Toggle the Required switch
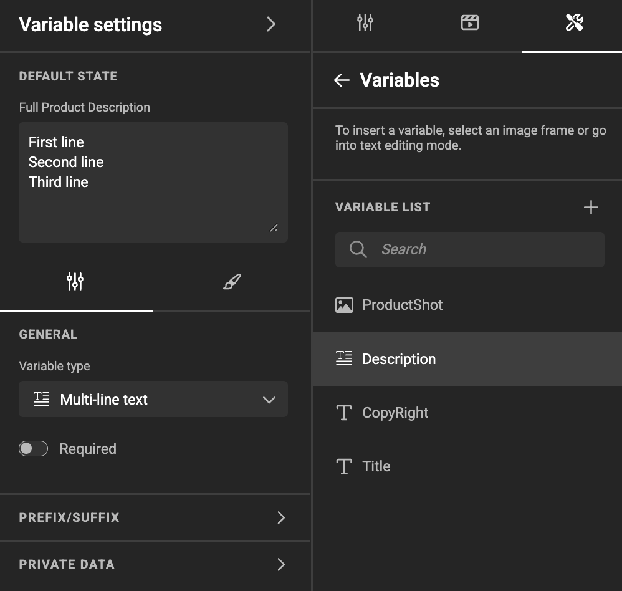 (33, 449)
